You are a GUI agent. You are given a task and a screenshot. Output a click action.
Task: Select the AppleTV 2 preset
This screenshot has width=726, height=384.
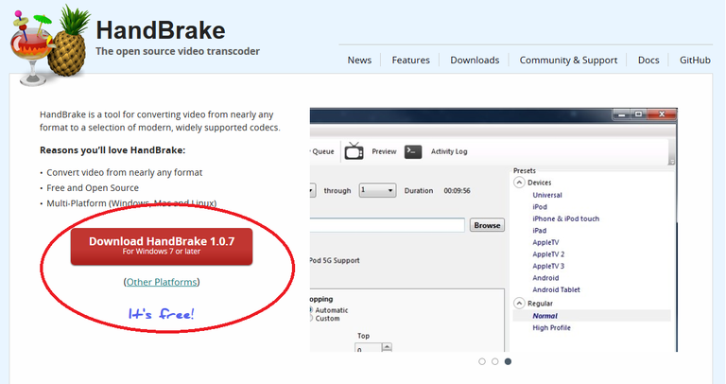click(548, 254)
